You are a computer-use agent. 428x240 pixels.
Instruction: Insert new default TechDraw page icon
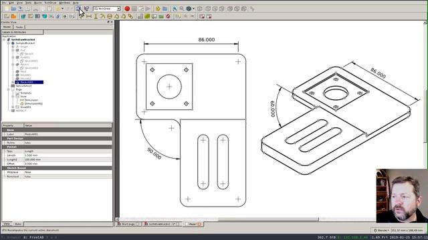tap(7, 16)
